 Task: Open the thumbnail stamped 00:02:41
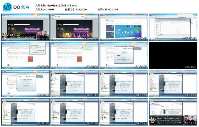click(x=124, y=112)
